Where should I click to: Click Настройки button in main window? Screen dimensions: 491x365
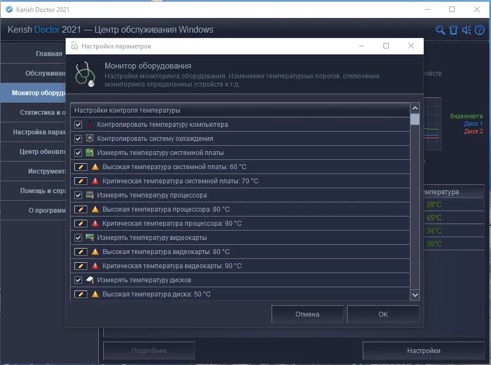(x=424, y=350)
